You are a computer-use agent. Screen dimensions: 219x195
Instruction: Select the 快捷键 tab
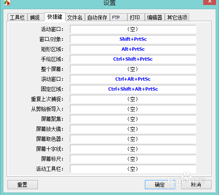(x=55, y=17)
